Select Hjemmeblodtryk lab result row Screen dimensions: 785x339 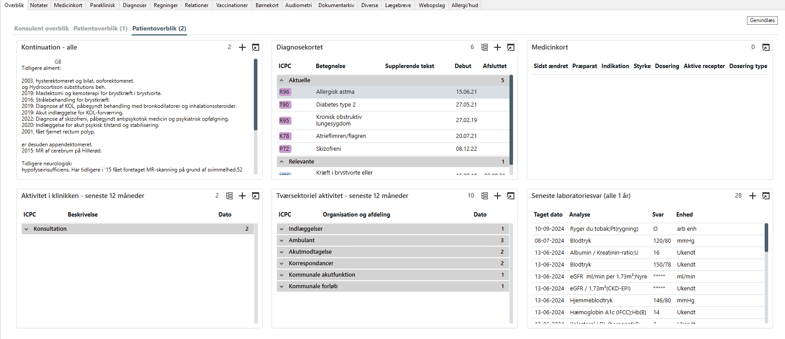point(648,301)
